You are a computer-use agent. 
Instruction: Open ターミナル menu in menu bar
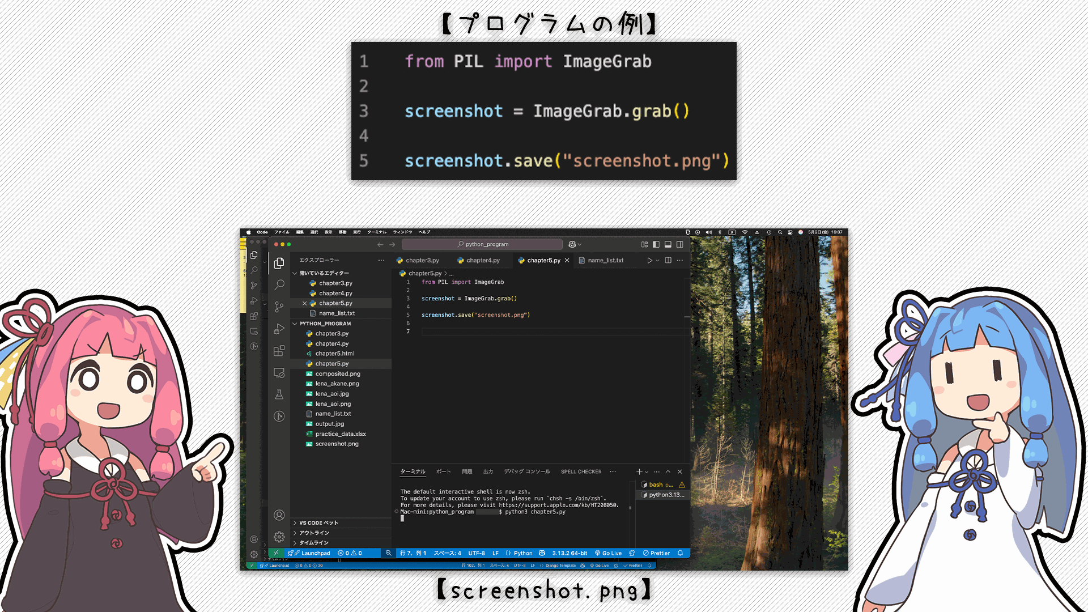coord(377,232)
